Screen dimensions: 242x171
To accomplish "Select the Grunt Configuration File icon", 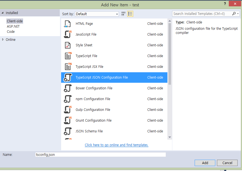I will pyautogui.click(x=68, y=121).
